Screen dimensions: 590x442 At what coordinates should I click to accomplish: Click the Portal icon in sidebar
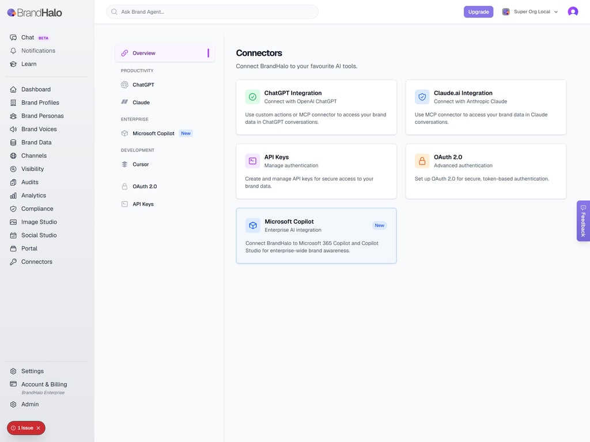point(13,249)
